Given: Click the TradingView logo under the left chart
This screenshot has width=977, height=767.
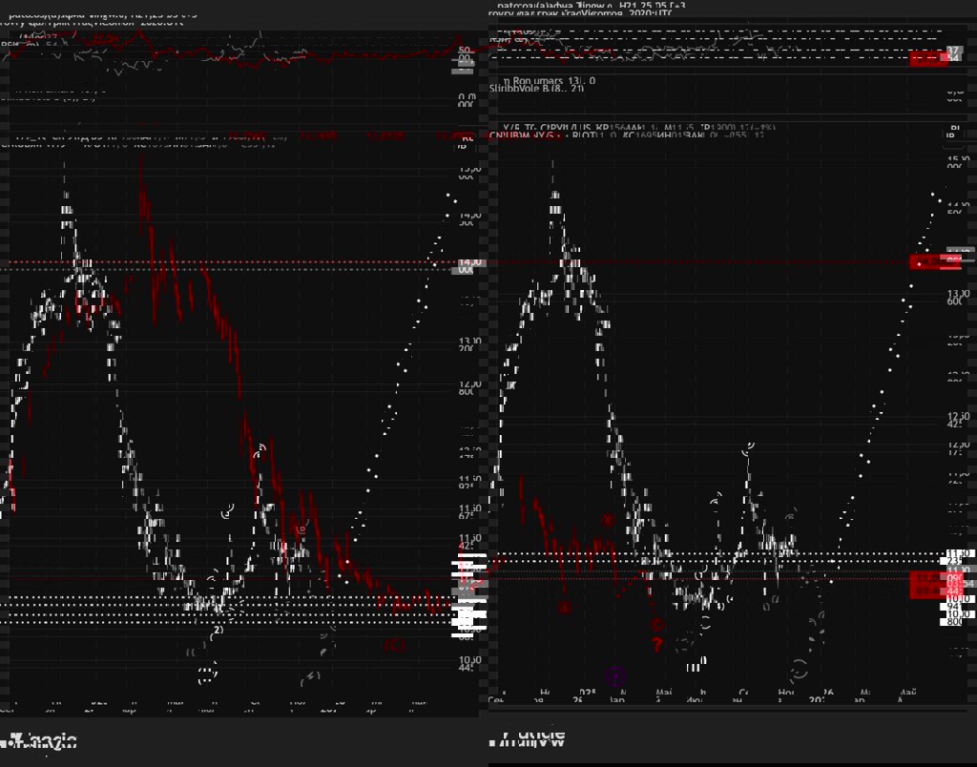Looking at the screenshot, I should pos(40,740).
